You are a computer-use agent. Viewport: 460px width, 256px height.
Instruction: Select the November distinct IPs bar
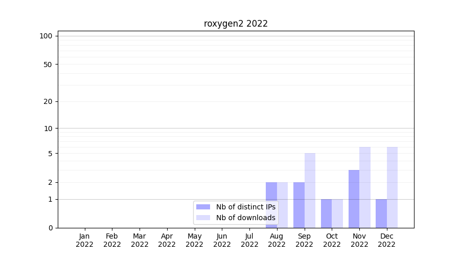[354, 199]
